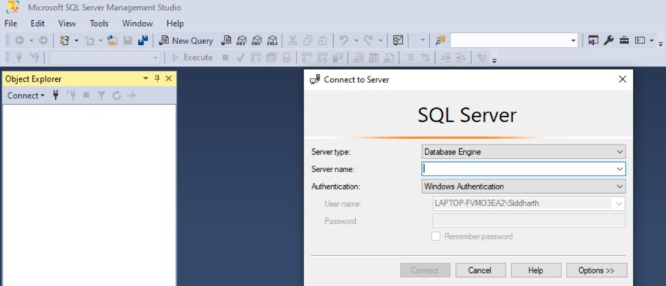Click the Cancel button in the dialog
The height and width of the screenshot is (286, 666).
coord(481,270)
